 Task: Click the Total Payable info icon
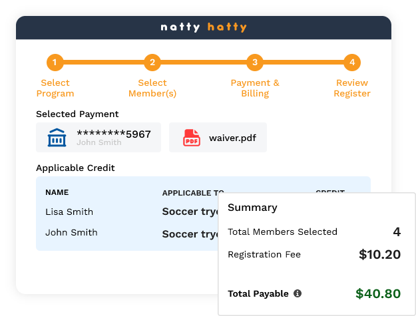(298, 293)
